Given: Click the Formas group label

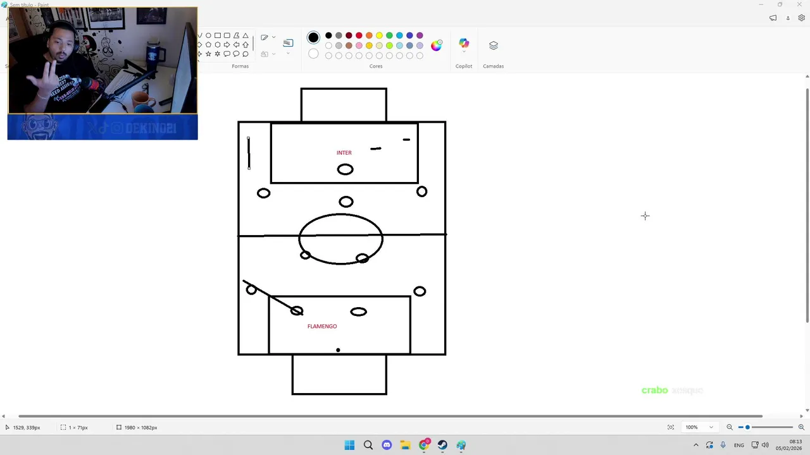Looking at the screenshot, I should pyautogui.click(x=240, y=66).
